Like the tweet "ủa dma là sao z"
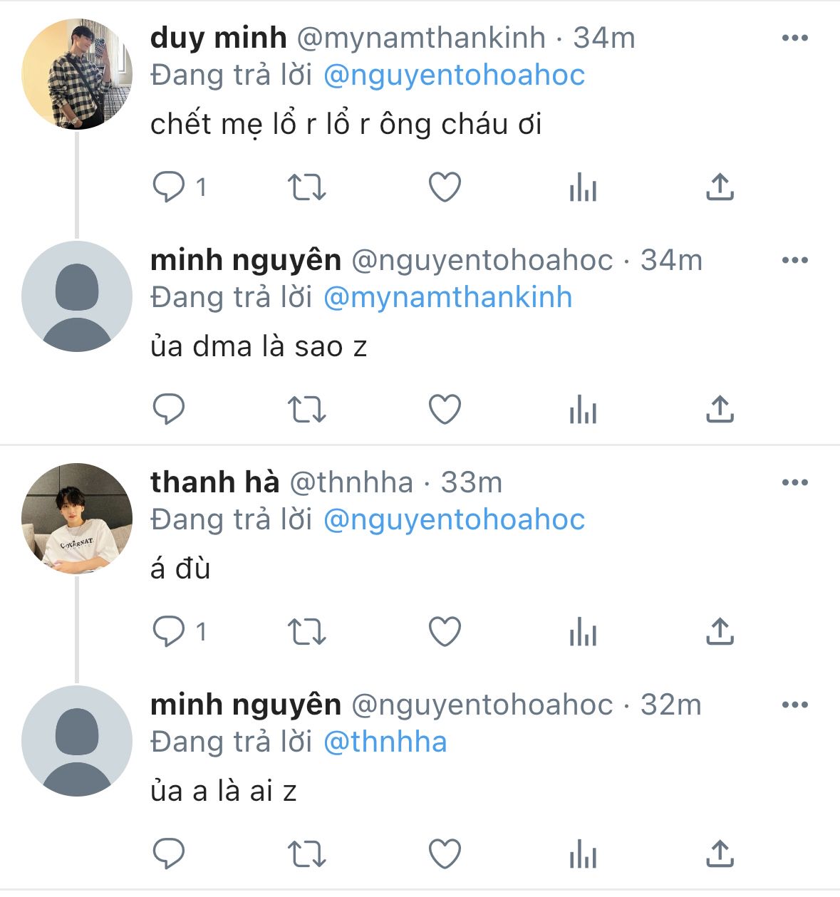The image size is (840, 897). [445, 410]
